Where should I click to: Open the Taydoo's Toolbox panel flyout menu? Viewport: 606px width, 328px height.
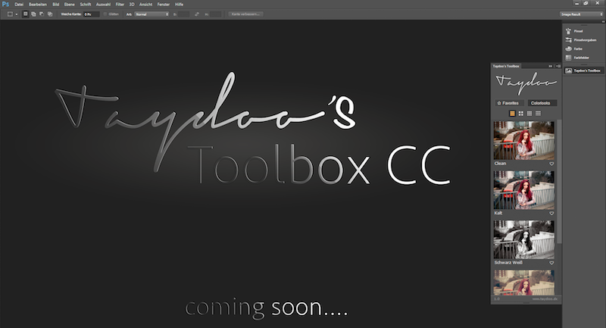click(558, 66)
